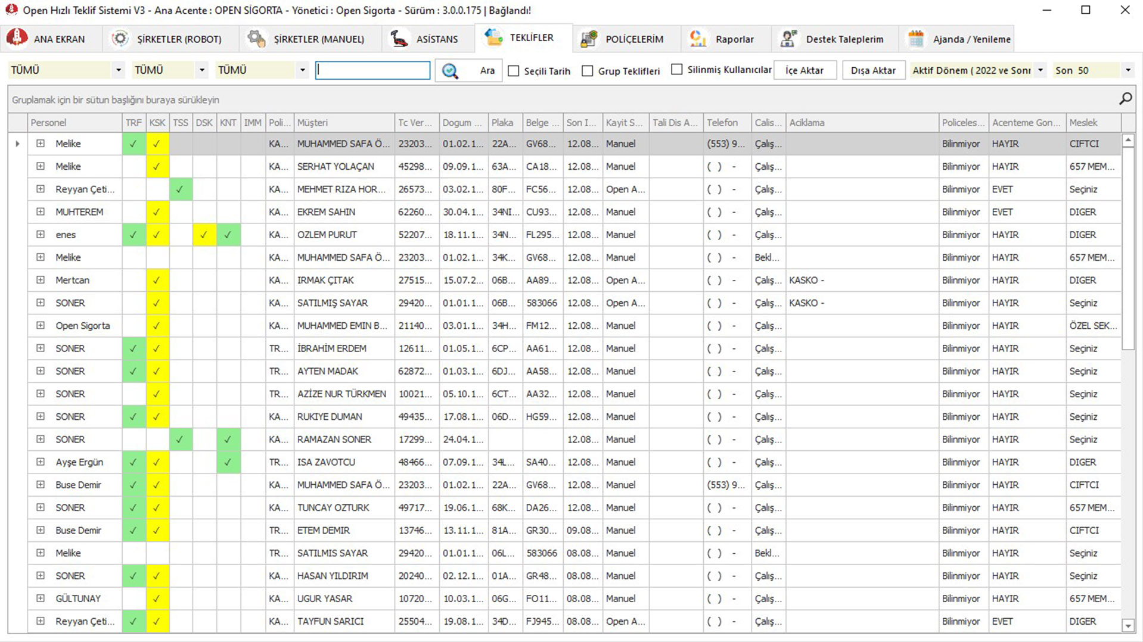Click the scrollbar up arrow
Viewport: 1143px width, 642px height.
pos(1128,141)
